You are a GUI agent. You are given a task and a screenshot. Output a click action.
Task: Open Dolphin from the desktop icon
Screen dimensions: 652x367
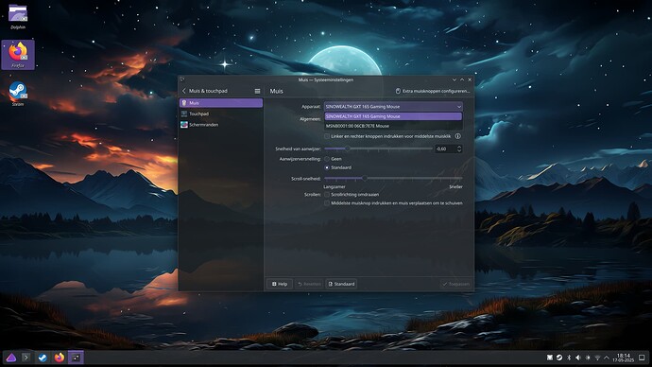pos(17,17)
